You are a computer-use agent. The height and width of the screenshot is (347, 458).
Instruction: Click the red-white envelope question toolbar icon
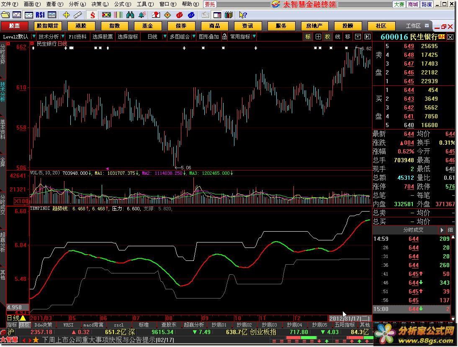[156, 15]
